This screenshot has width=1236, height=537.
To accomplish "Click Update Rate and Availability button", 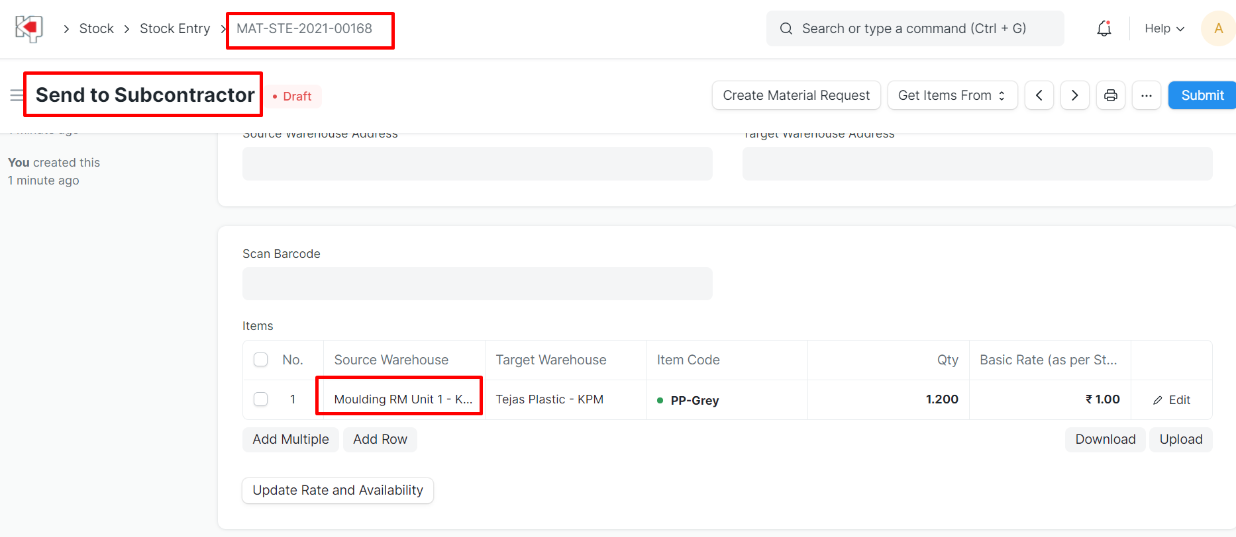I will tap(338, 490).
